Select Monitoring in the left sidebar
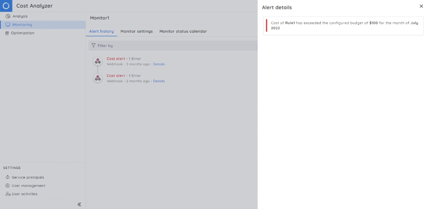The height and width of the screenshot is (209, 429). click(x=22, y=25)
